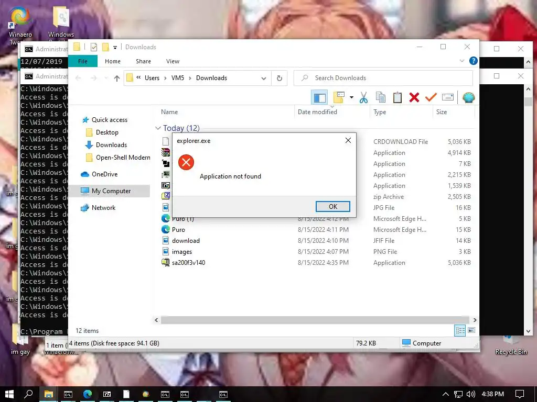The image size is (537, 402).
Task: Sort by the Date modified column
Action: pyautogui.click(x=317, y=112)
